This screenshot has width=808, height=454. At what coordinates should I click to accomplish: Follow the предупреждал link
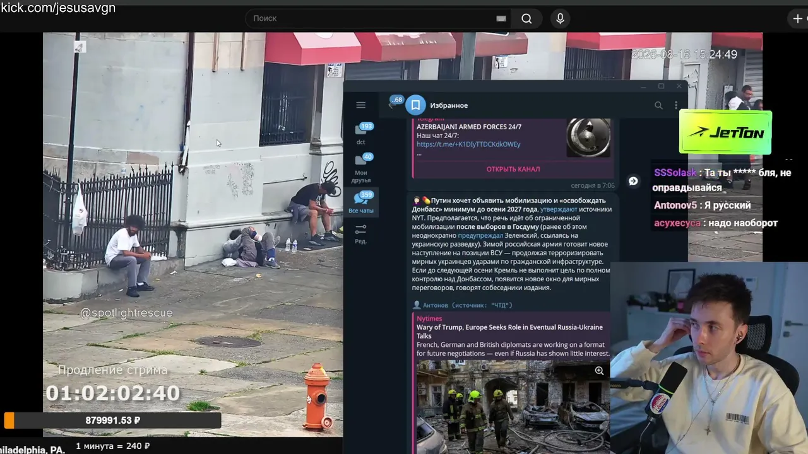[x=480, y=236]
